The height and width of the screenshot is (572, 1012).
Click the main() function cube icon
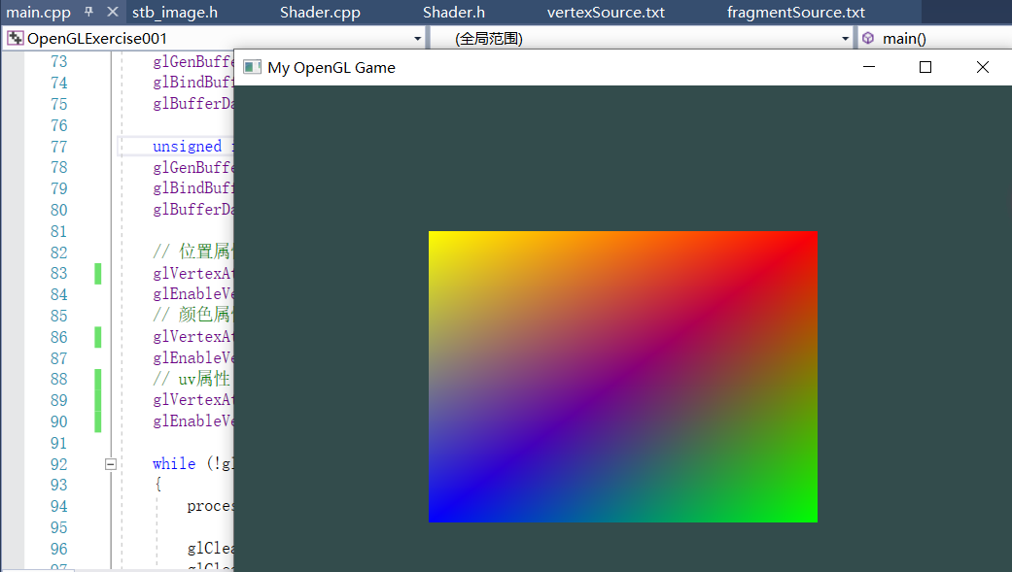point(868,39)
